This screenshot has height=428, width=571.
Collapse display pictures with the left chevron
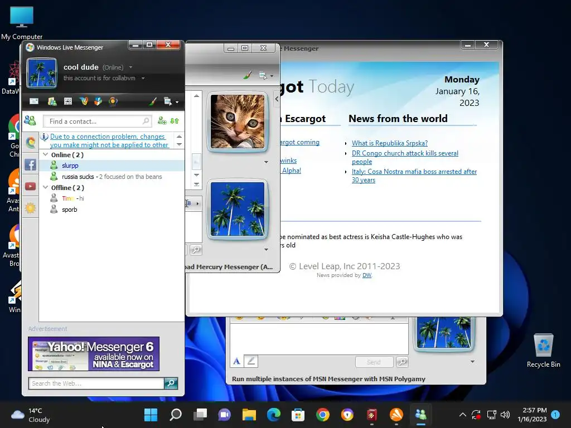[x=277, y=99]
